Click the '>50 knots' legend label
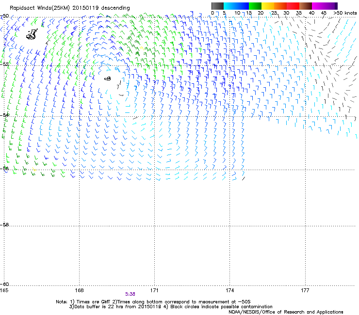Image resolution: width=359 pixels, height=315 pixels. (345, 13)
